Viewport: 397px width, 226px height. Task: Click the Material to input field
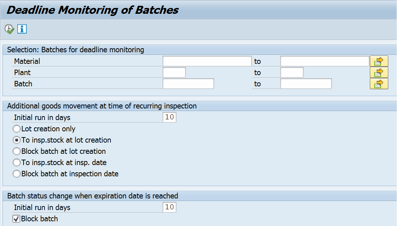click(x=324, y=61)
